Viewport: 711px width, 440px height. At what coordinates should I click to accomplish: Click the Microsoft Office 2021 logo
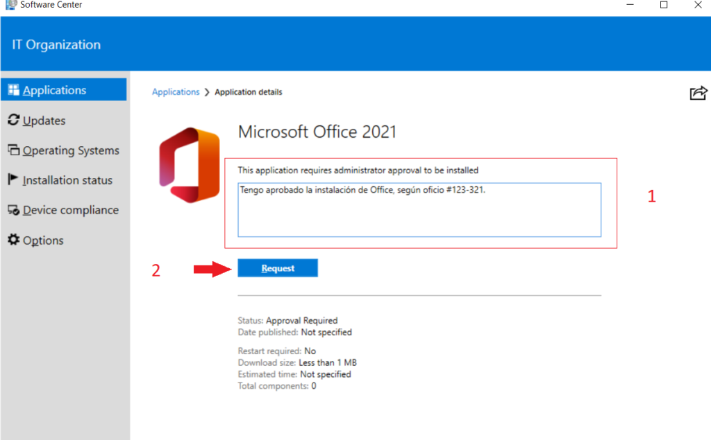click(x=190, y=165)
